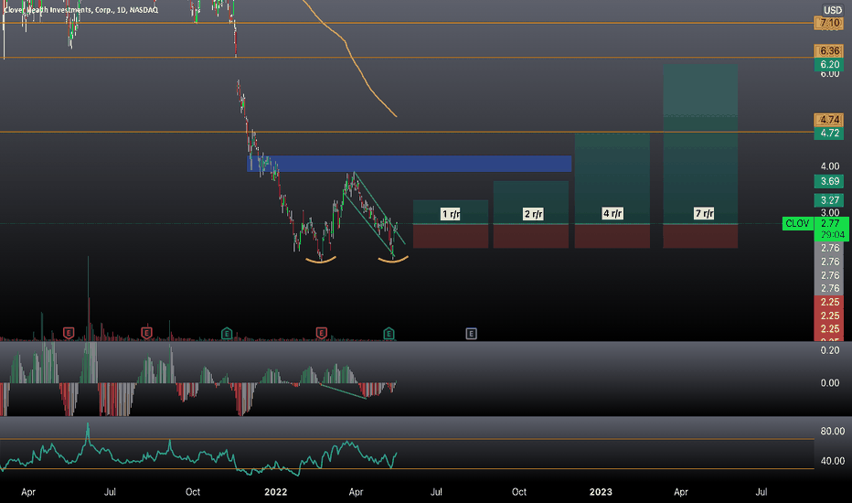Screen dimensions: 852x503
Task: Click the red earnings E marker after 2022
Action: click(x=322, y=333)
